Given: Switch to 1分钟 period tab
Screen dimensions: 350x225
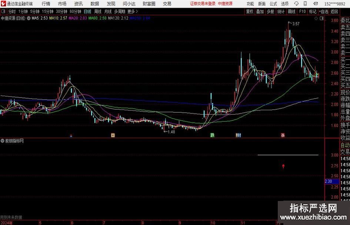Looking at the screenshot, I should pos(23,11).
